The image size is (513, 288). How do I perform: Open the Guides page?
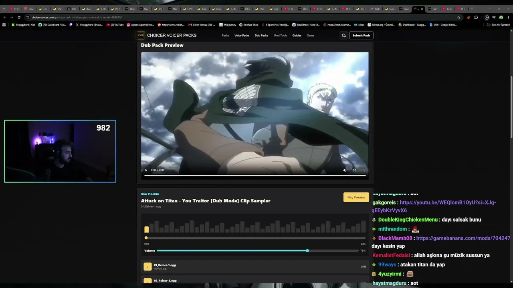(x=297, y=36)
